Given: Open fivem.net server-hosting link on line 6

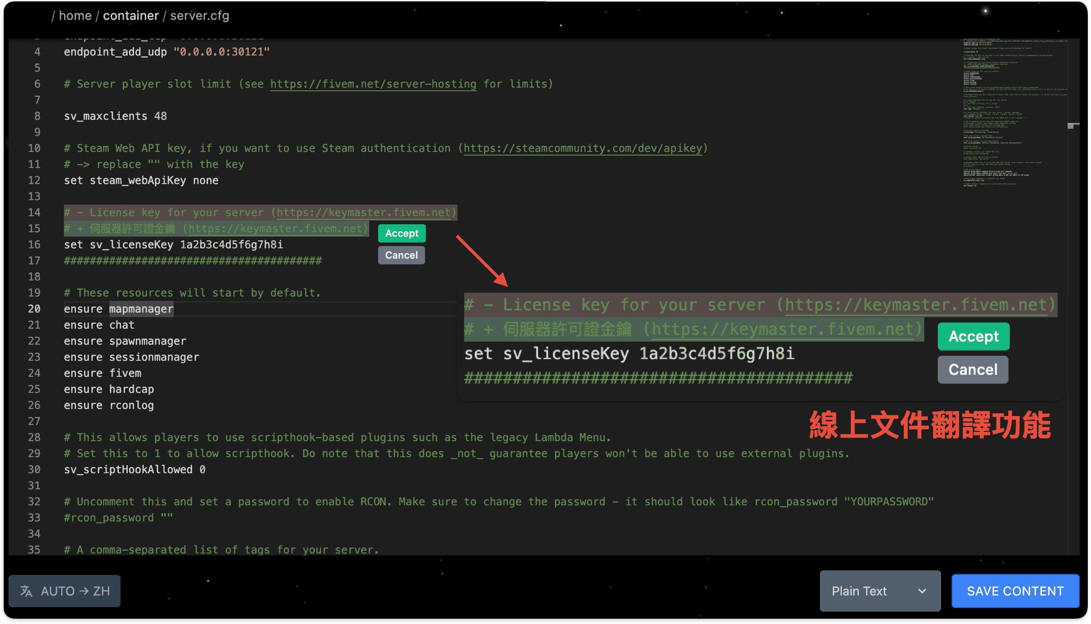Looking at the screenshot, I should (373, 84).
